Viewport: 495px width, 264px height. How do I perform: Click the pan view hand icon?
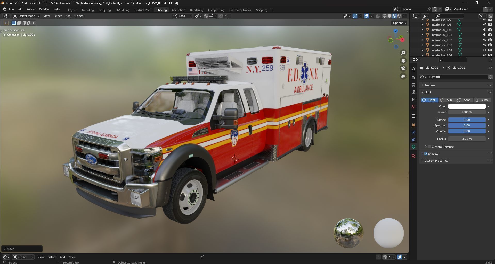click(403, 61)
